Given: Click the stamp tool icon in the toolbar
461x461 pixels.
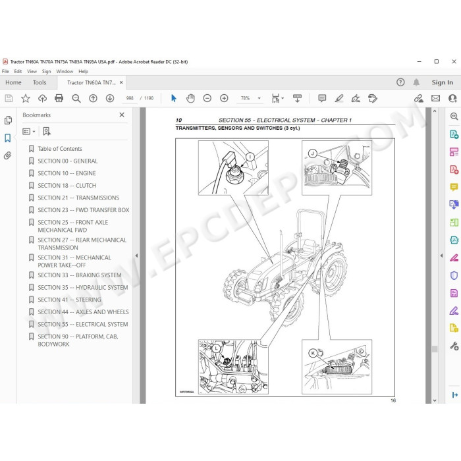Looking at the screenshot, I should [373, 98].
